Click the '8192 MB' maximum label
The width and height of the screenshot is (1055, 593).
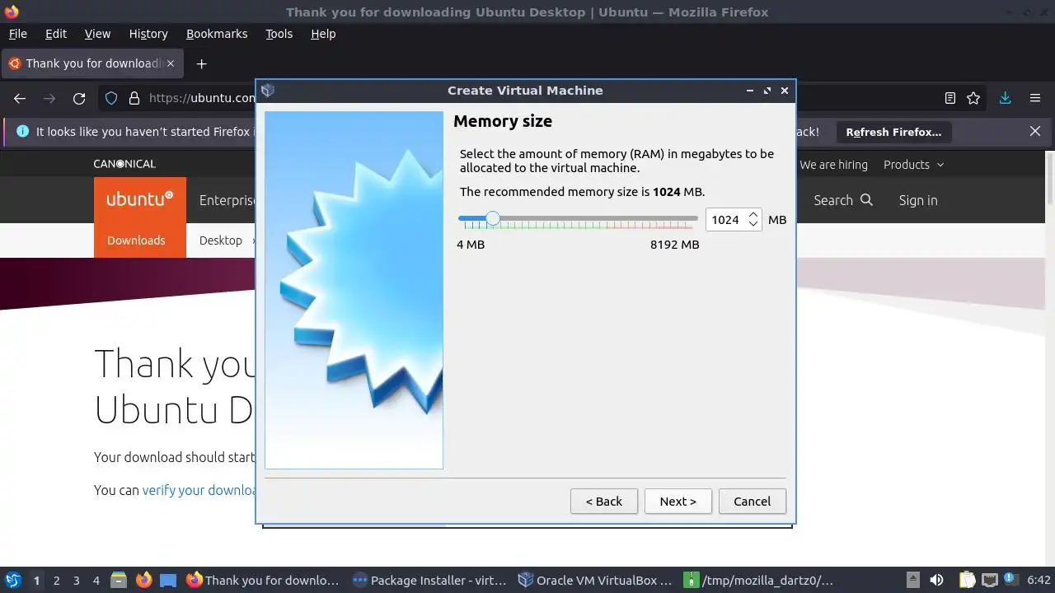(674, 245)
